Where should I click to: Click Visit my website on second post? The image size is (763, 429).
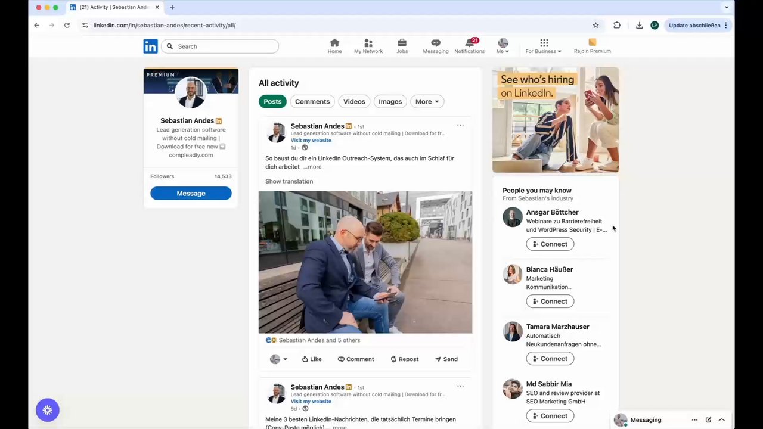point(311,402)
